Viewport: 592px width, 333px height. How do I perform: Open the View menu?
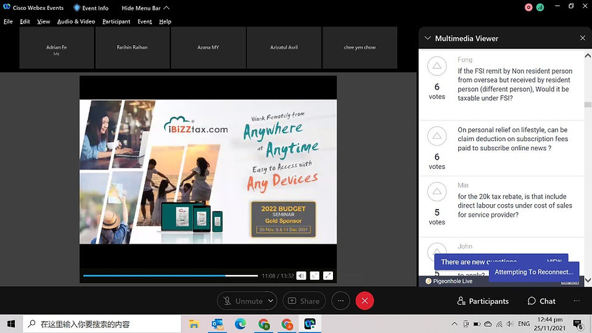click(x=43, y=22)
